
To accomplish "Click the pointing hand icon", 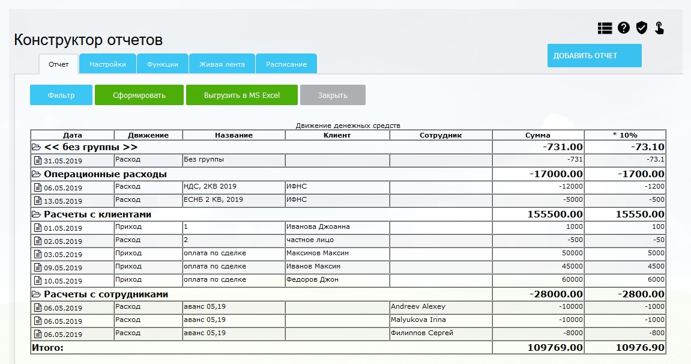I will 659,28.
